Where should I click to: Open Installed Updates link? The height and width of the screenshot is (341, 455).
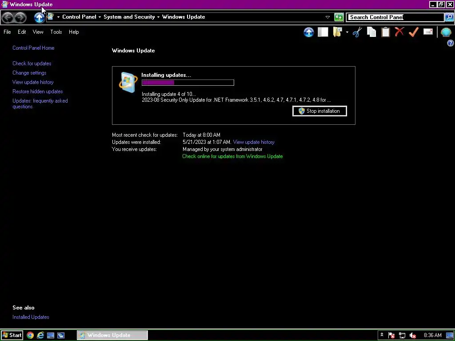[31, 317]
